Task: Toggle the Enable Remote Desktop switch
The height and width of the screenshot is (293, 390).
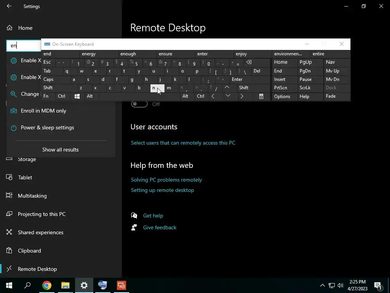Action: coord(139,104)
